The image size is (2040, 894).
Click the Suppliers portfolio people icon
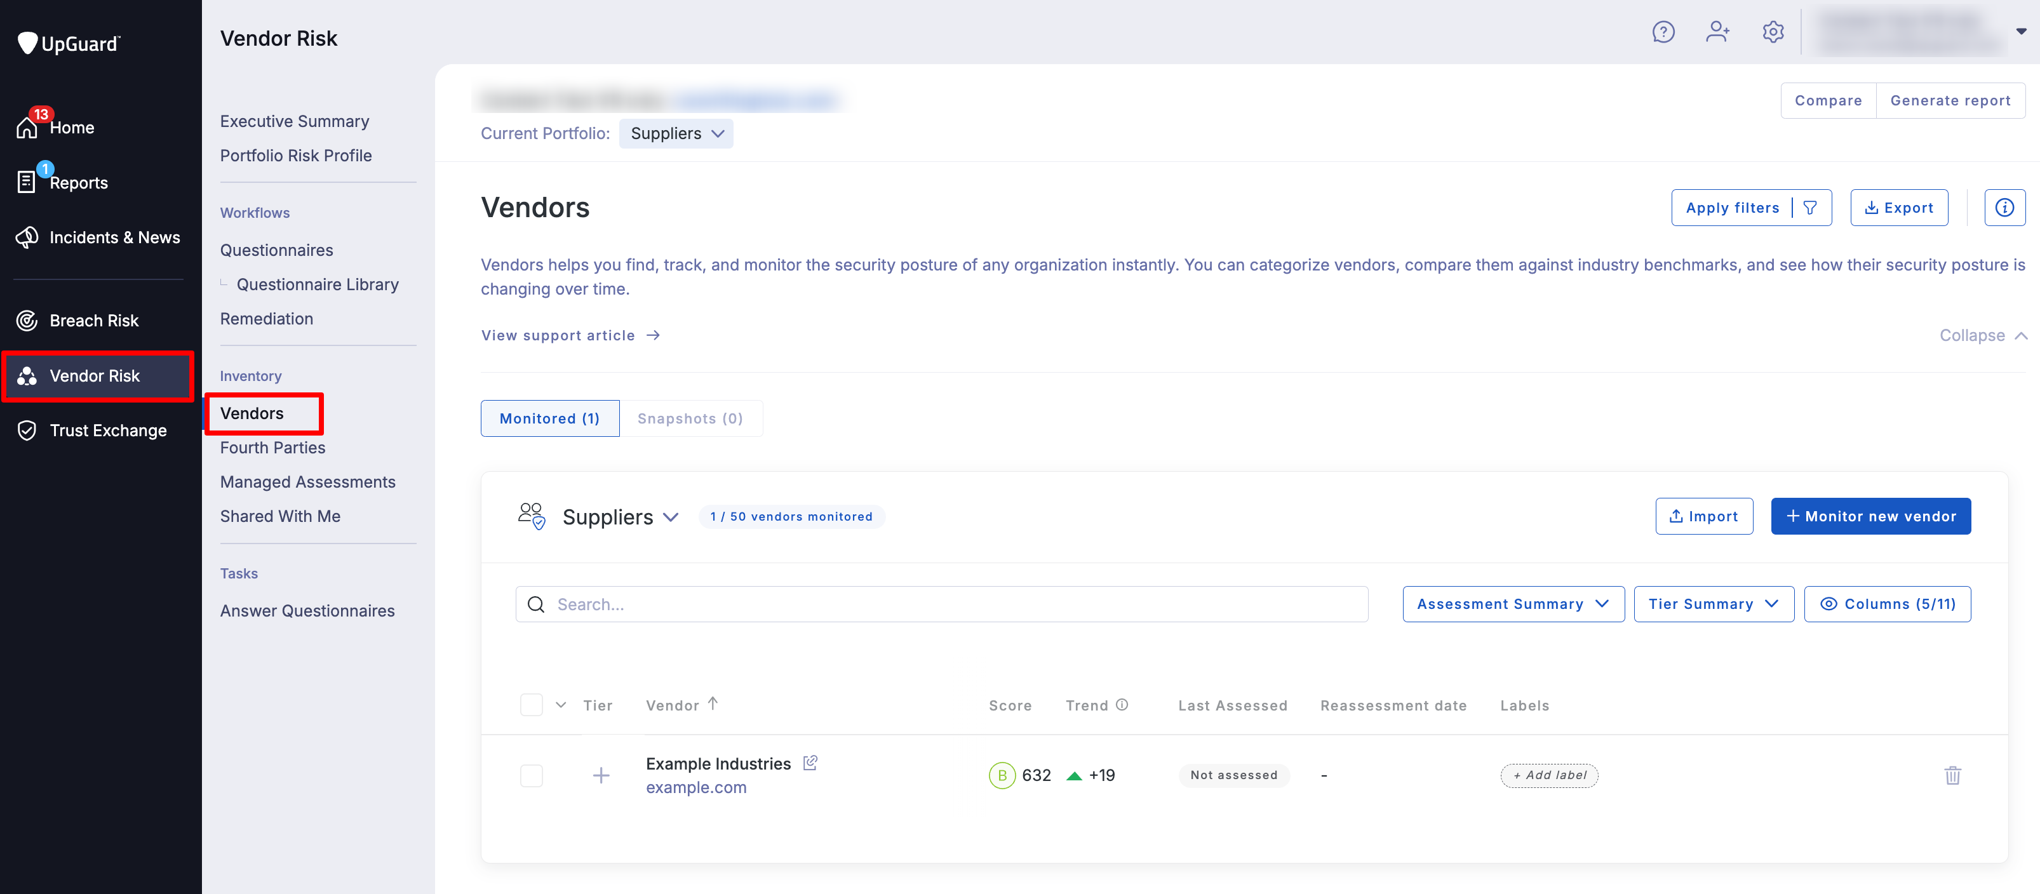(532, 516)
